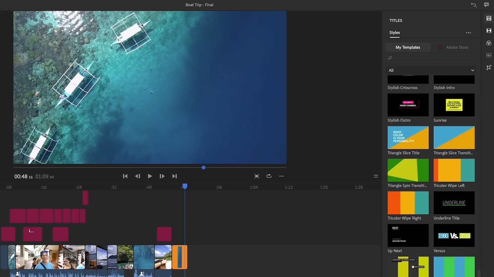The height and width of the screenshot is (277, 494).
Task: Open the Color panel icon
Action: pyautogui.click(x=489, y=43)
